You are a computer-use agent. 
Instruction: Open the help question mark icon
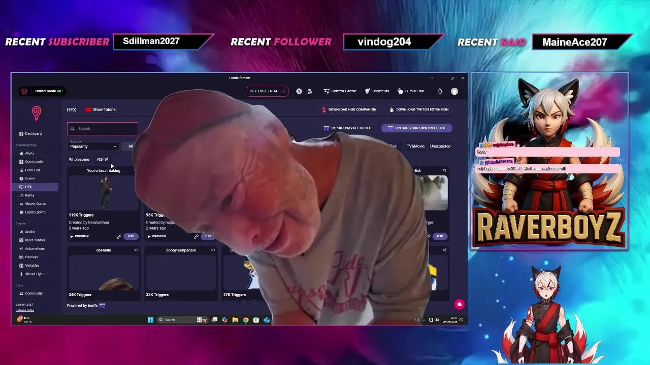[x=299, y=91]
